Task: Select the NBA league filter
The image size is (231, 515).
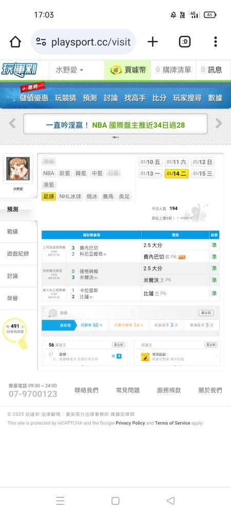Action: pyautogui.click(x=49, y=173)
